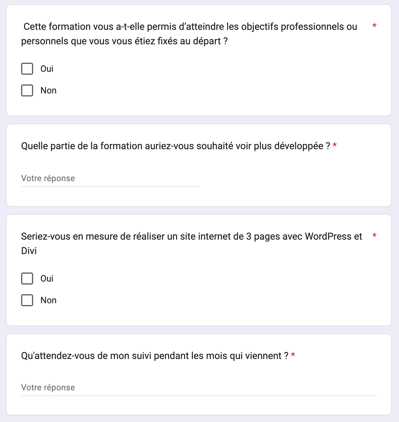The image size is (399, 422).
Task: Click the "Quelle partie de la formation" question title
Action: click(x=175, y=146)
